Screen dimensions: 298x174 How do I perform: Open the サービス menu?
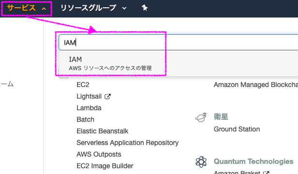click(x=21, y=8)
